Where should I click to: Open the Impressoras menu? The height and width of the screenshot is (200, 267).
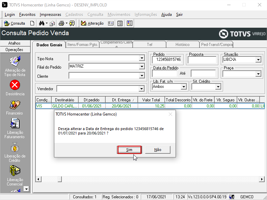point(50,15)
